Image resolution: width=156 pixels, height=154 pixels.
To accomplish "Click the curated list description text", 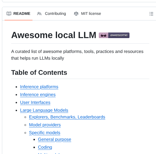I will click(77, 55).
